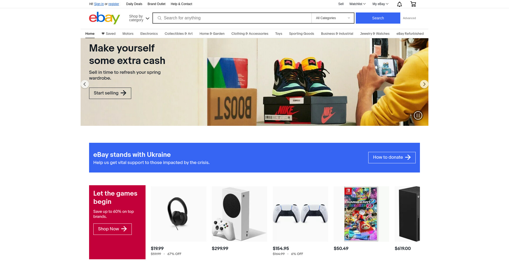The width and height of the screenshot is (509, 276).
Task: Open the shopping cart icon
Action: (413, 4)
